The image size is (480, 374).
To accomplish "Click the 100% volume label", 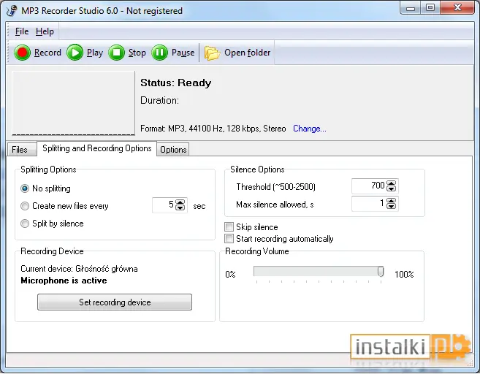I will 404,274.
